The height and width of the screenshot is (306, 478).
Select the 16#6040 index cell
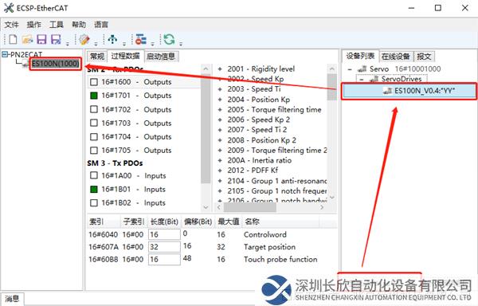tap(103, 235)
